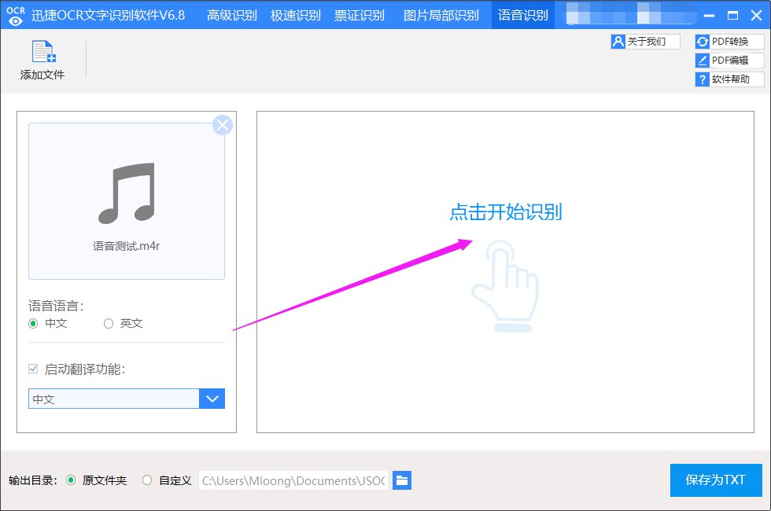This screenshot has height=511, width=771.
Task: Switch to the 票证识别 tab
Action: coord(360,14)
